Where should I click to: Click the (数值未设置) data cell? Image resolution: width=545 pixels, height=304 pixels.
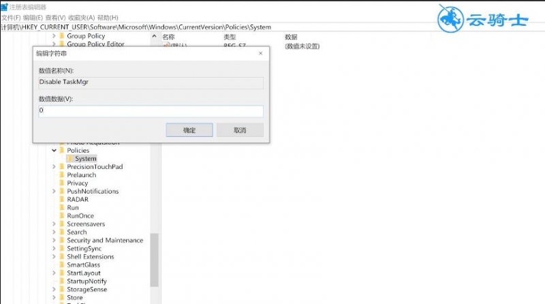(x=302, y=46)
